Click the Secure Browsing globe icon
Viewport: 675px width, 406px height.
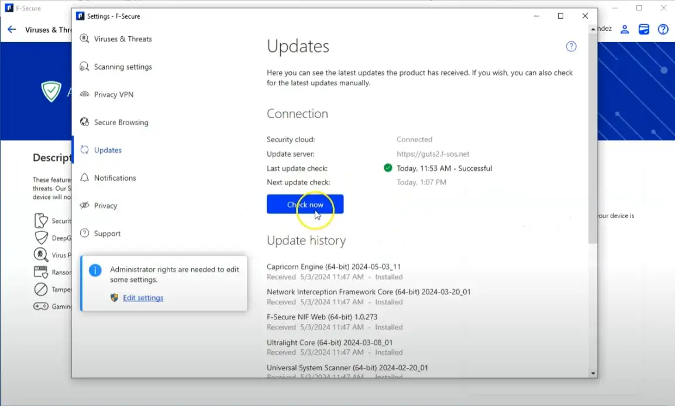point(84,122)
